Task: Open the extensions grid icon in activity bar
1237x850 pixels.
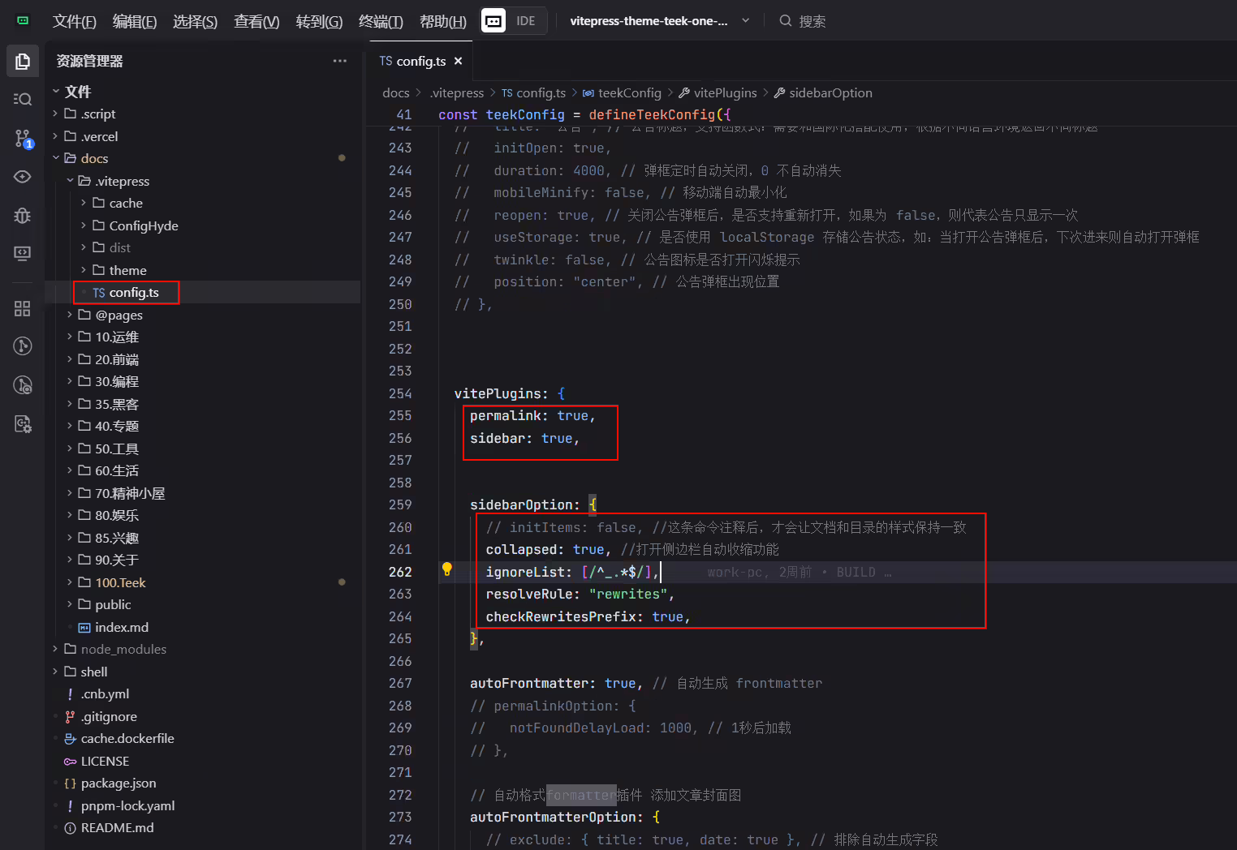Action: point(23,308)
